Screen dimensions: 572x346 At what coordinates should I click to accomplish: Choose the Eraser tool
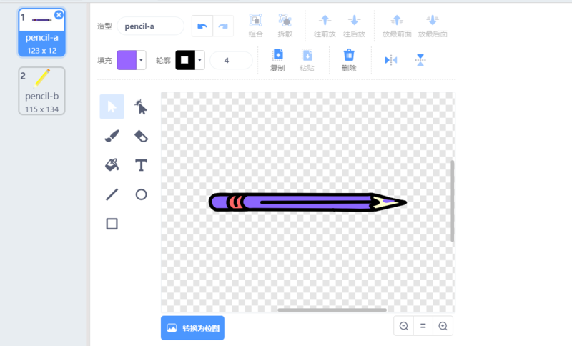click(x=141, y=136)
